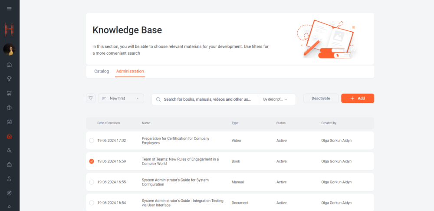Image resolution: width=434 pixels, height=211 pixels.
Task: Go to Home via sidebar icon
Action: click(x=10, y=65)
